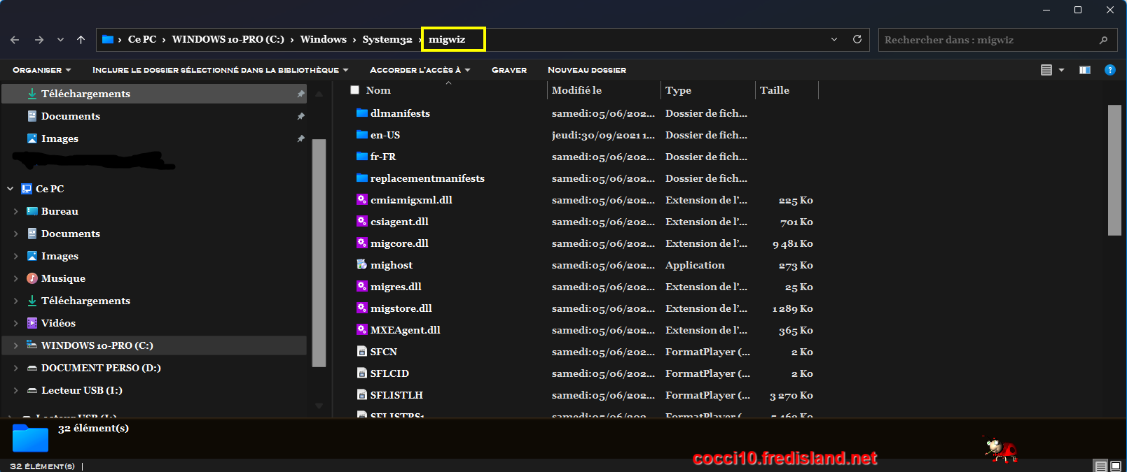Select the migcore.dll file icon

click(x=362, y=243)
